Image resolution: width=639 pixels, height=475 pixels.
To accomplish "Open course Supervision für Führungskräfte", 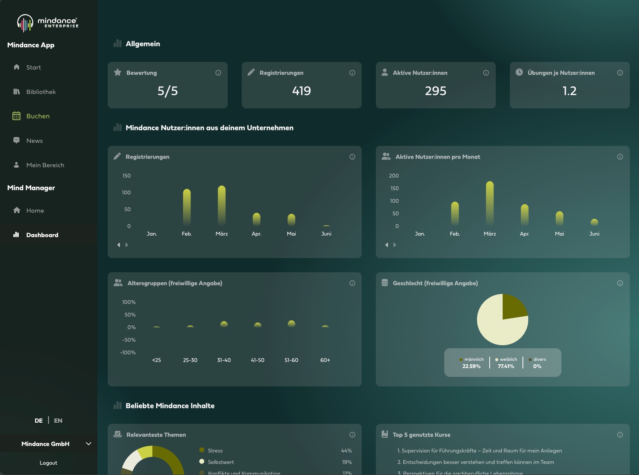I will tap(480, 451).
